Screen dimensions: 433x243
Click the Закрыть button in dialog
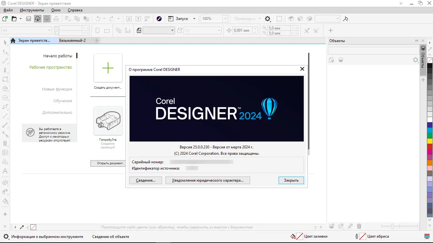(x=291, y=180)
